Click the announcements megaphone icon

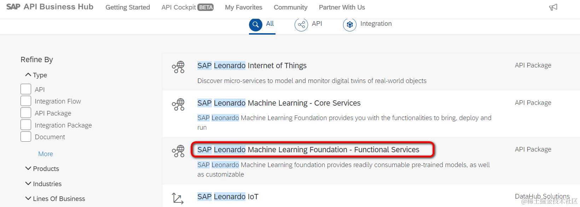[553, 7]
